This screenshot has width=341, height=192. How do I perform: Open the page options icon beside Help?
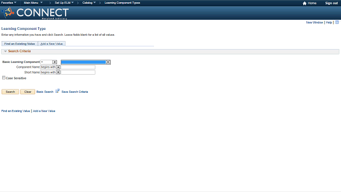point(337,22)
